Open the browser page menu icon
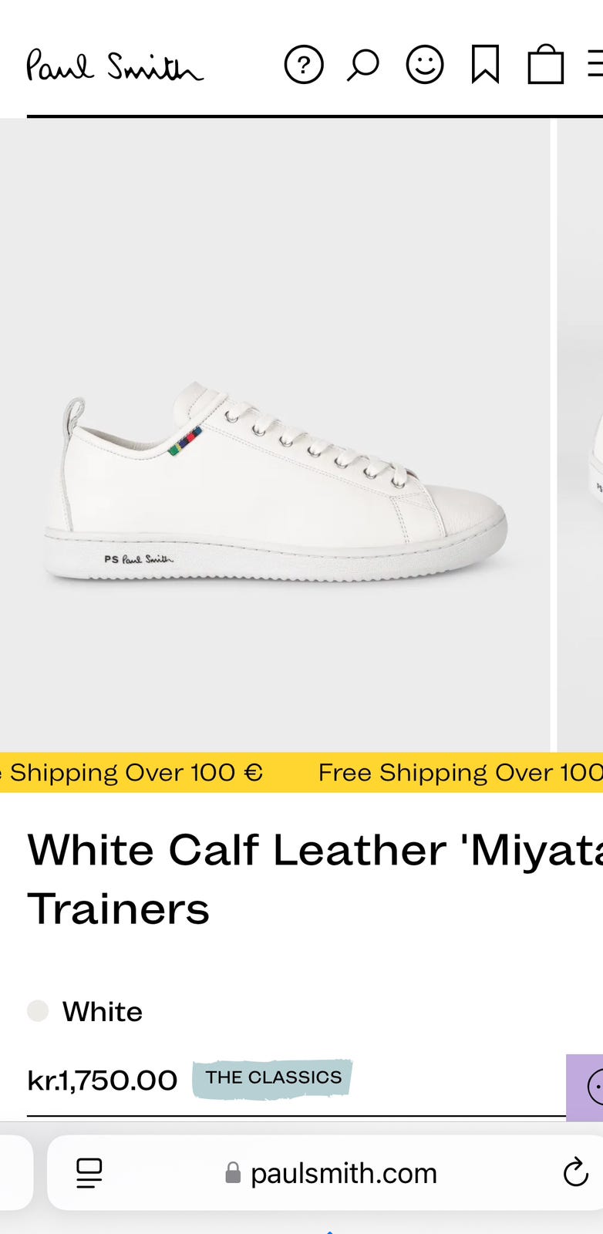The image size is (603, 1234). [89, 1173]
